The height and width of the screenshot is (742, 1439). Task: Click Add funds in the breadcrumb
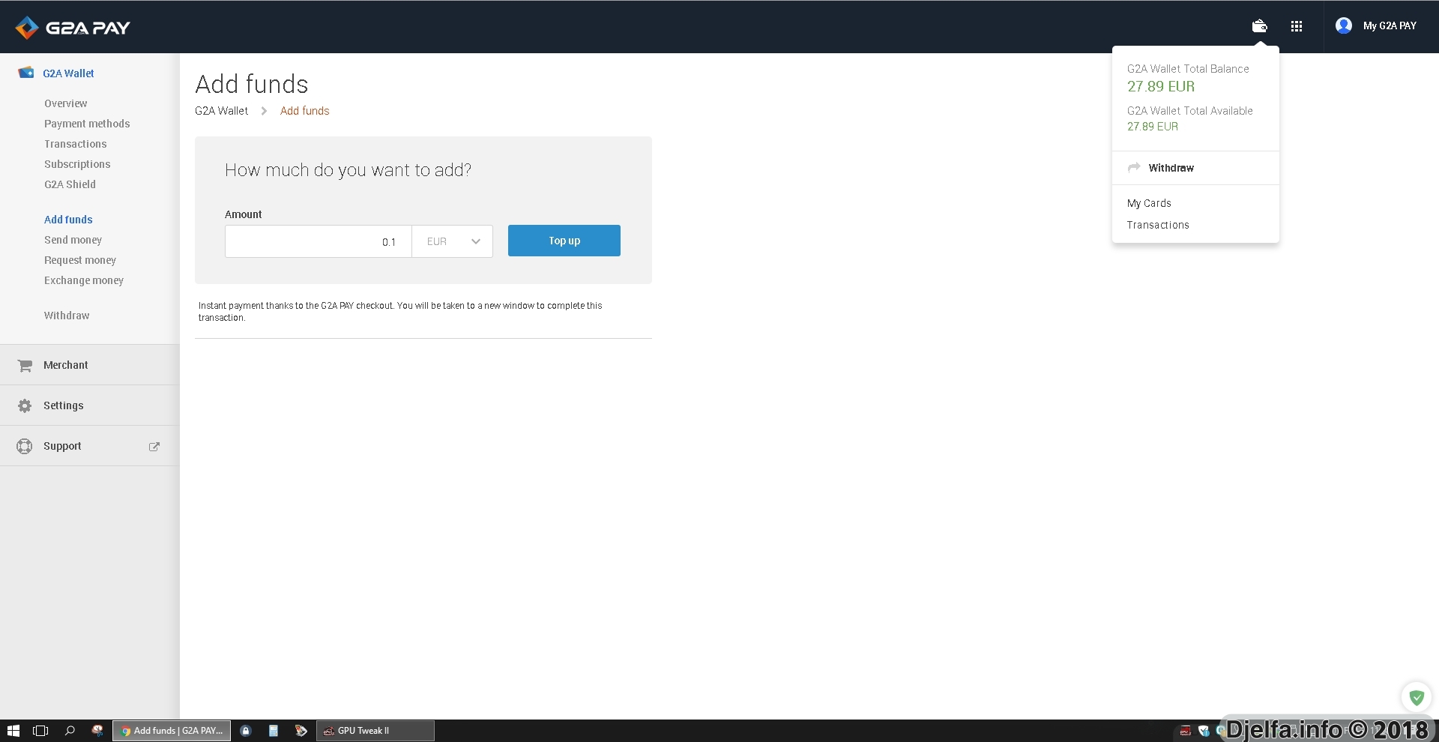305,111
